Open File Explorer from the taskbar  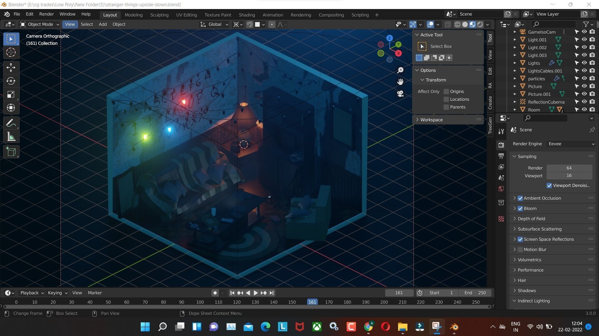point(402,327)
